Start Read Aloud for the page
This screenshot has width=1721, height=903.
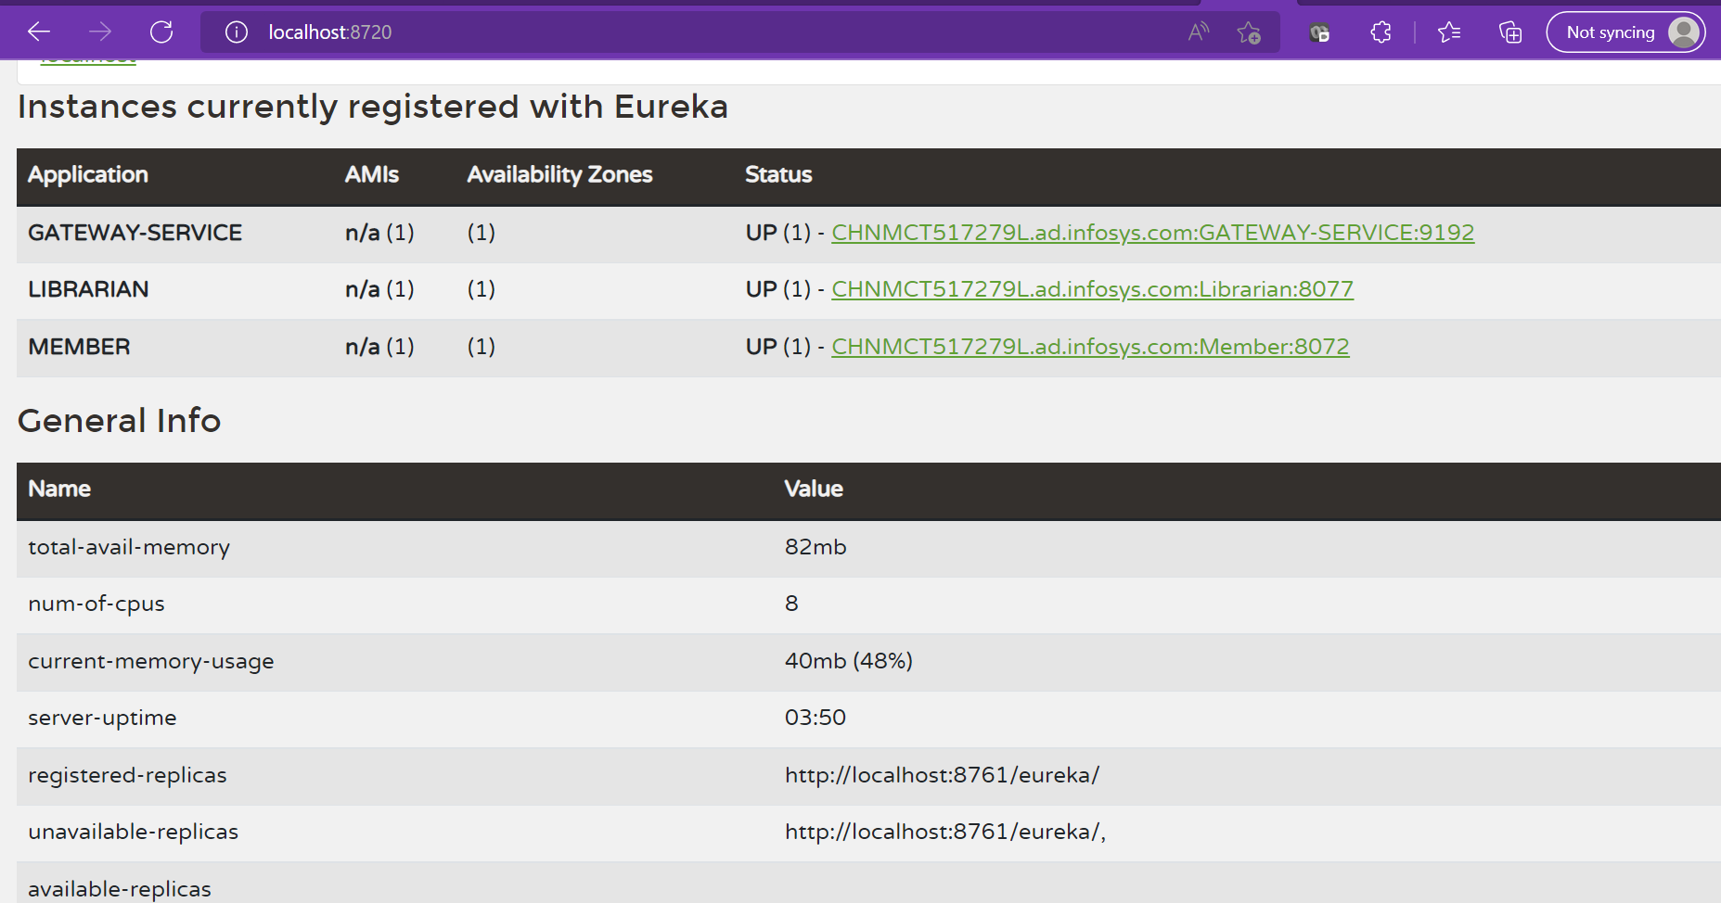tap(1197, 31)
